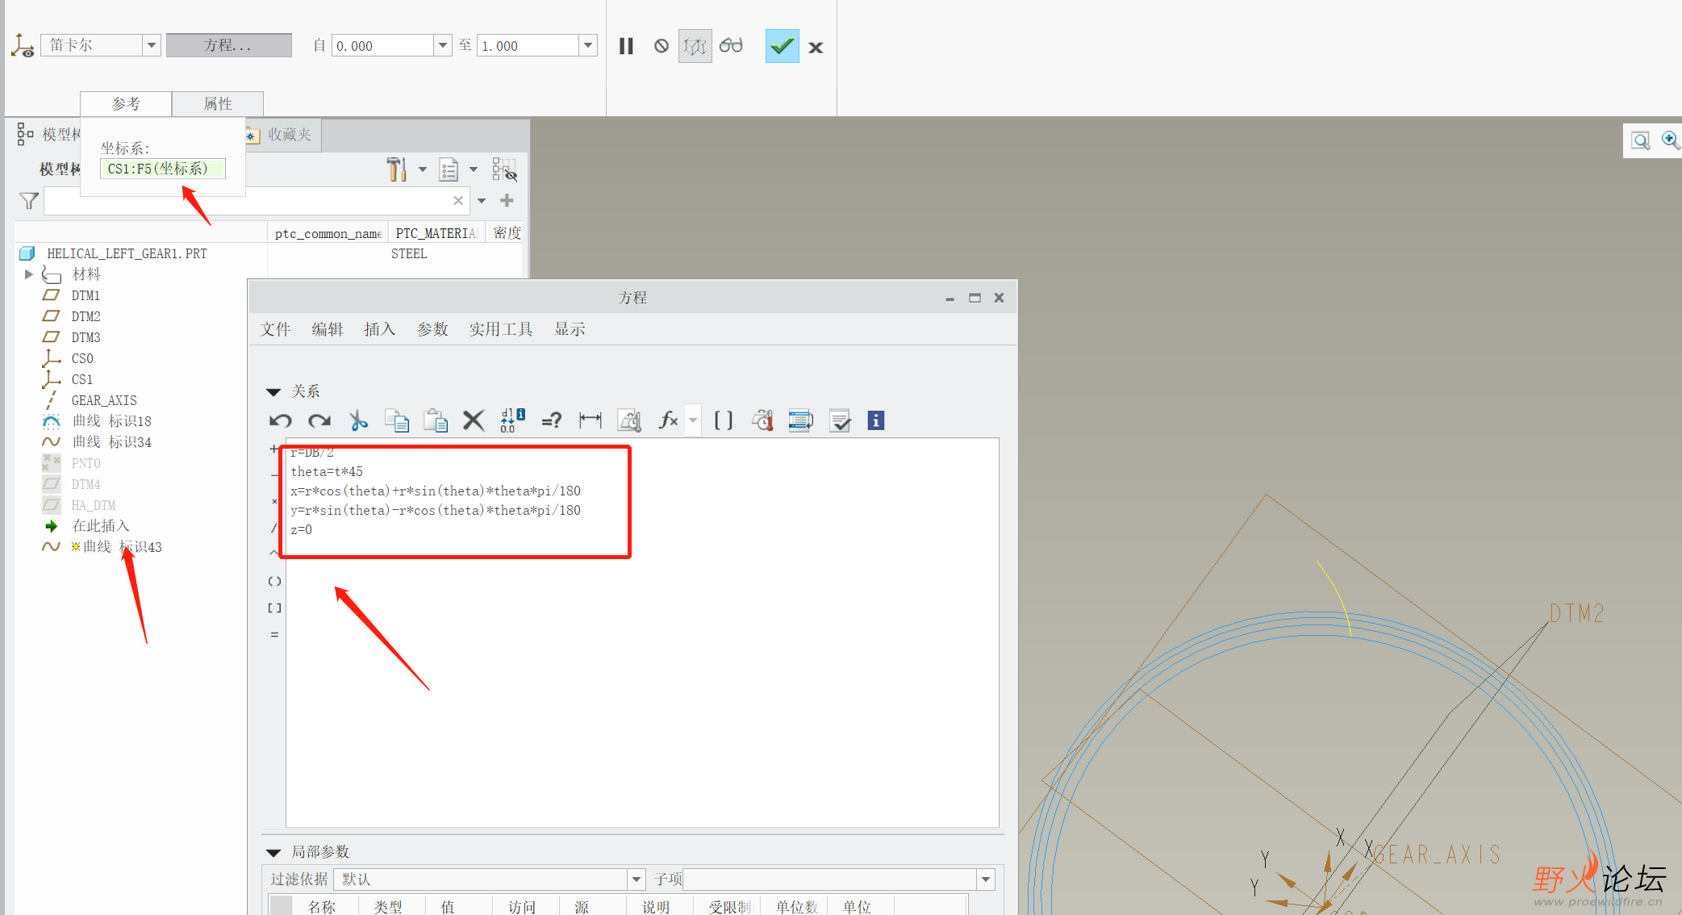Switch to the 参考 tab
The width and height of the screenshot is (1682, 915).
pos(126,104)
